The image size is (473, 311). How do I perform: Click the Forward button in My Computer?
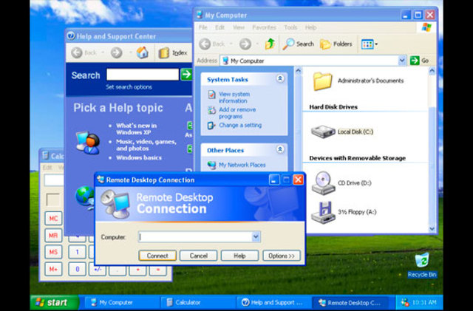tap(245, 44)
